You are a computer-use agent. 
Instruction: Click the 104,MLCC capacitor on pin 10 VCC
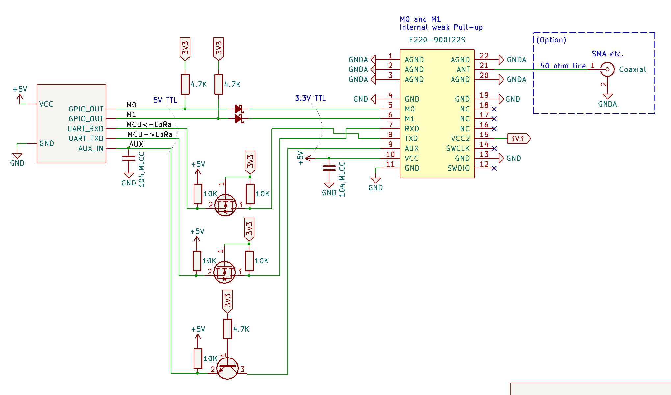coord(329,168)
